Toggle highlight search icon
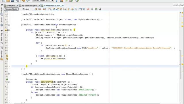This screenshot has height=104, width=184. 61,9
